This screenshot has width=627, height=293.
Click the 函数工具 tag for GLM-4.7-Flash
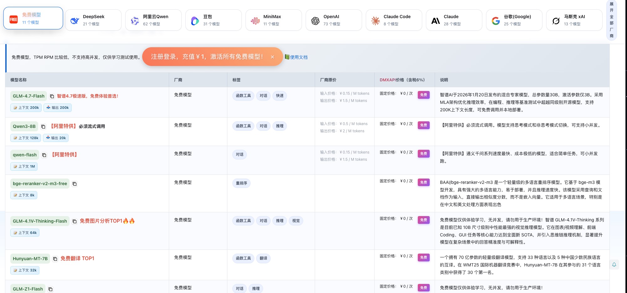[x=243, y=96]
